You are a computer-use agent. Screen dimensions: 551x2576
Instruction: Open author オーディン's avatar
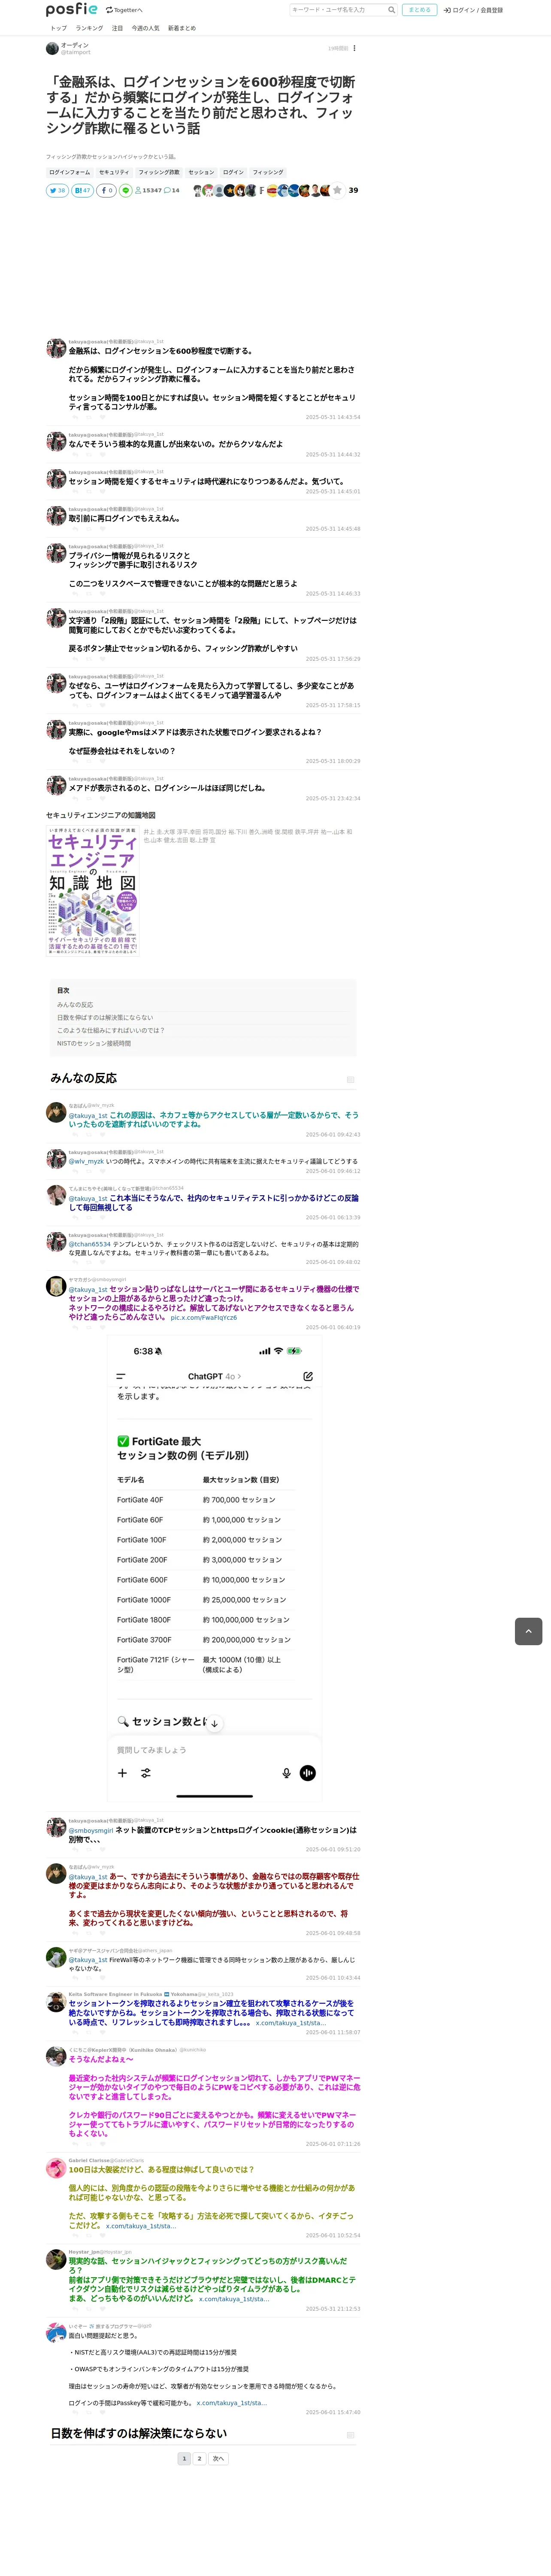pos(52,48)
